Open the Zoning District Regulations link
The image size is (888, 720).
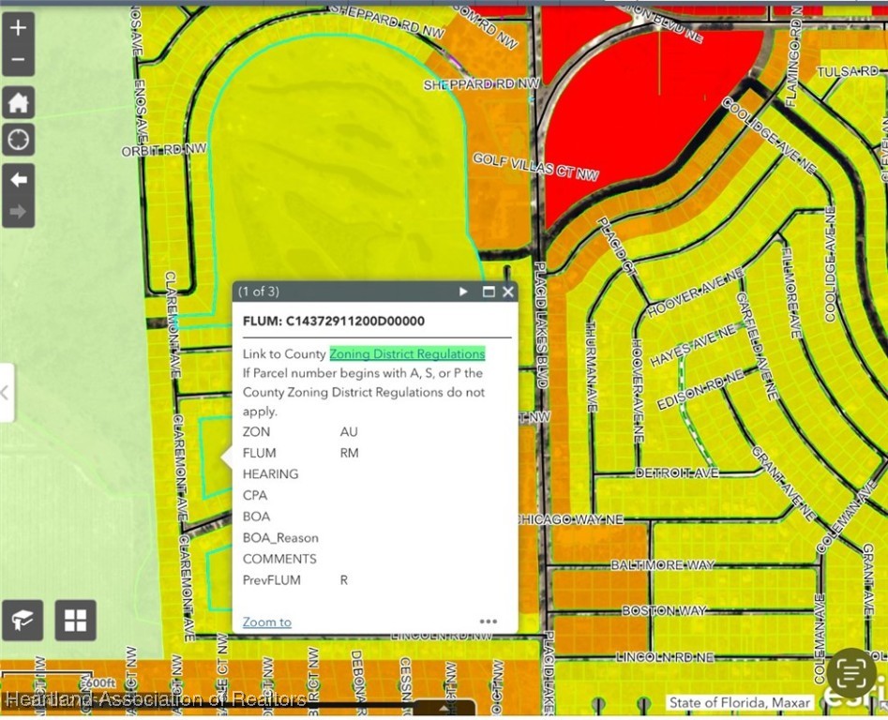pyautogui.click(x=407, y=353)
